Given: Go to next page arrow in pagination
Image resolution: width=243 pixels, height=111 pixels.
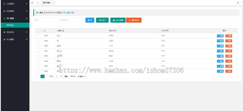Looking at the screenshot, I should pyautogui.click(x=47, y=76).
